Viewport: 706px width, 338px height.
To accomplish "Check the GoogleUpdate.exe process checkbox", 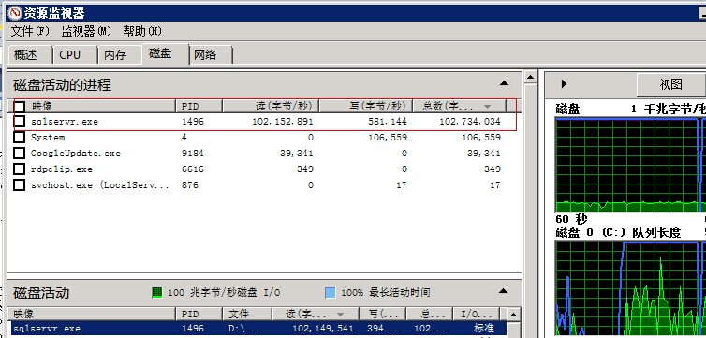I will (19, 154).
